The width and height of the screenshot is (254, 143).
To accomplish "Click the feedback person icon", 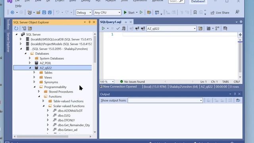I will coord(237,12).
